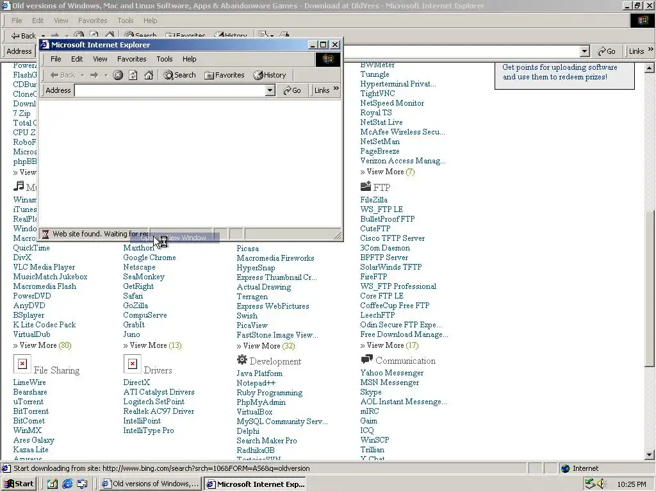Open File menu in background IE window
The width and height of the screenshot is (656, 492).
17,20
